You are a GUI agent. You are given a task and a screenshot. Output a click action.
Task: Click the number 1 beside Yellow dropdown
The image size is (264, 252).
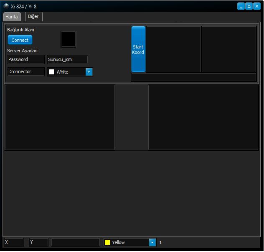coord(160,242)
